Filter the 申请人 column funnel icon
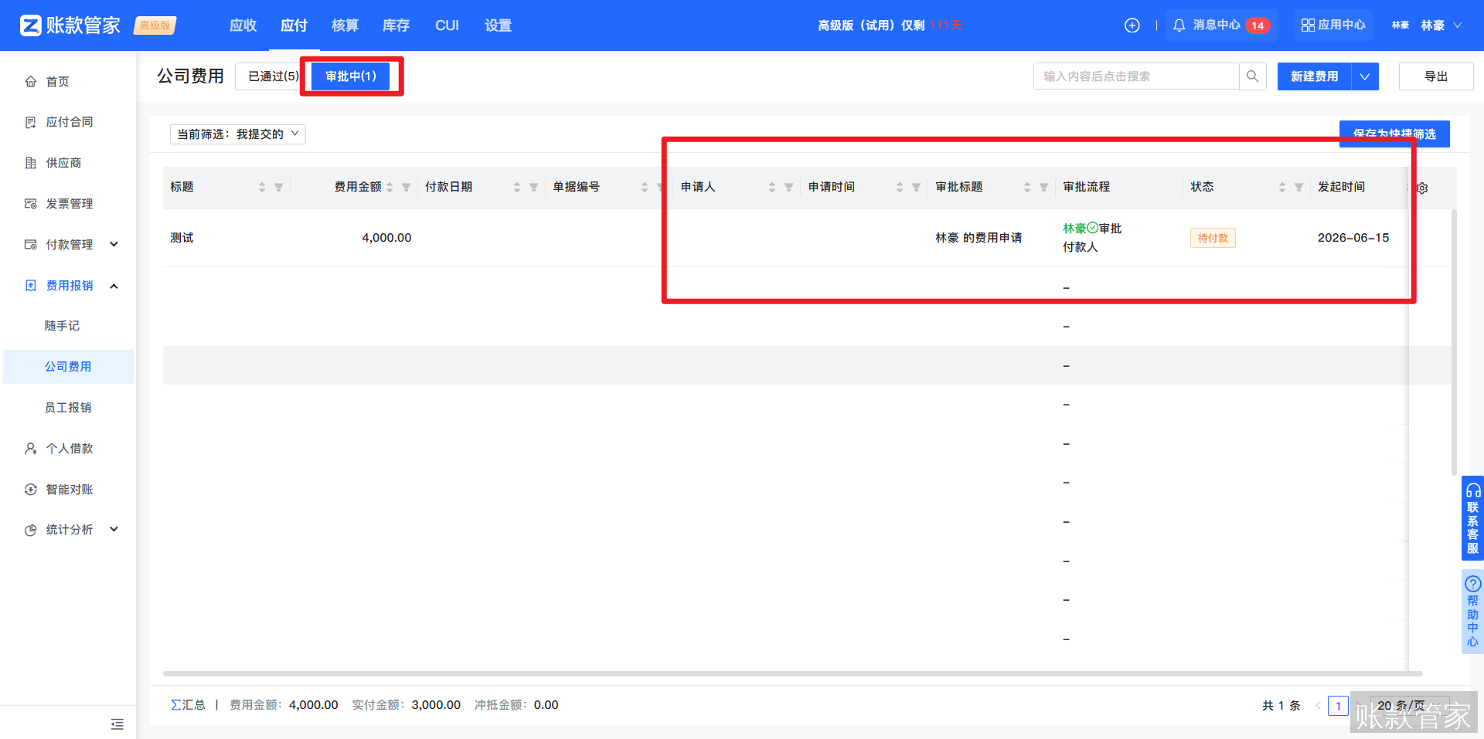The image size is (1484, 739). pos(788,187)
